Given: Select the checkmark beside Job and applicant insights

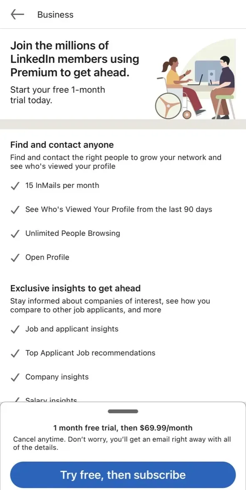Looking at the screenshot, I should (15, 330).
